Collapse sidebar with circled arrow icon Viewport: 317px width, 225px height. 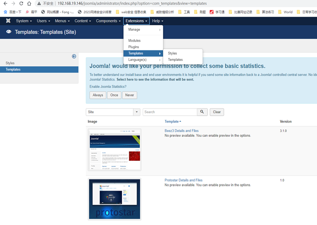click(74, 56)
